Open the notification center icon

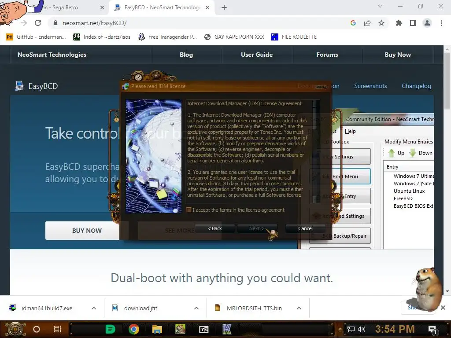pos(433,330)
